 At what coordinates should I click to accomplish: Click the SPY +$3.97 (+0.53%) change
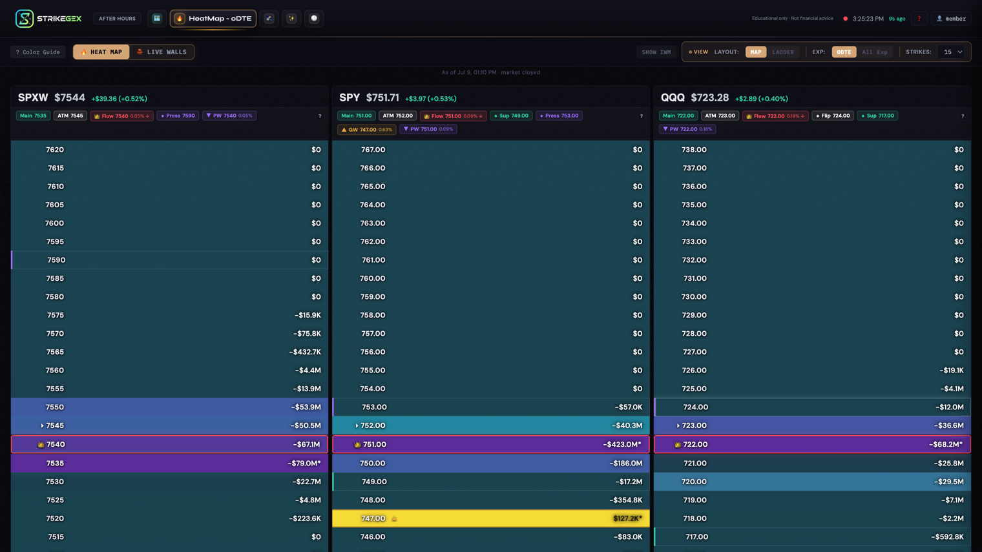click(x=431, y=99)
